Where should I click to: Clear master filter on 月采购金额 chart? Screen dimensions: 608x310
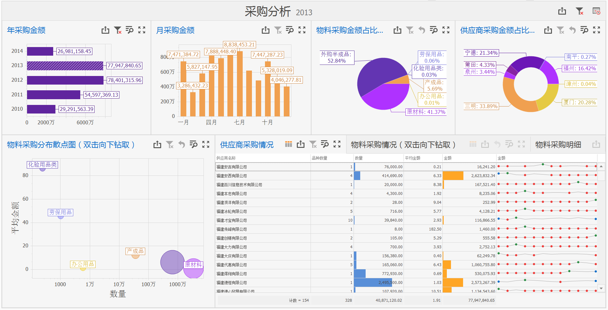coord(278,30)
